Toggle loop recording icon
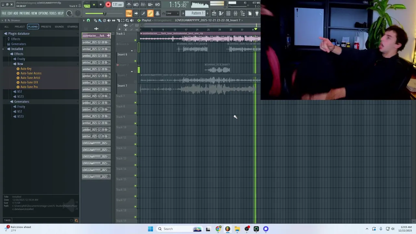Viewport: 416px width, 234px height. coord(157,5)
